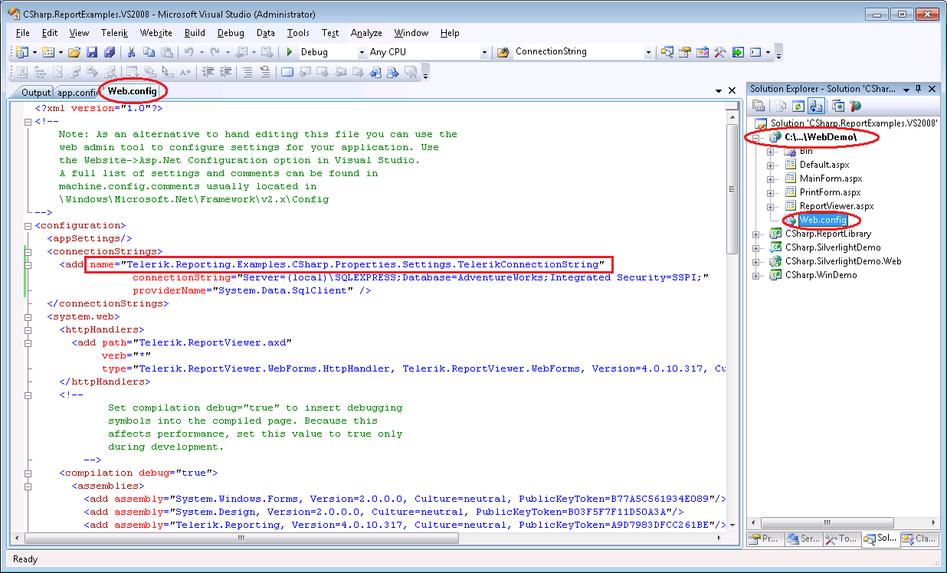Expand the CSharp.WinDemo project
This screenshot has height=573, width=947.
coord(757,275)
